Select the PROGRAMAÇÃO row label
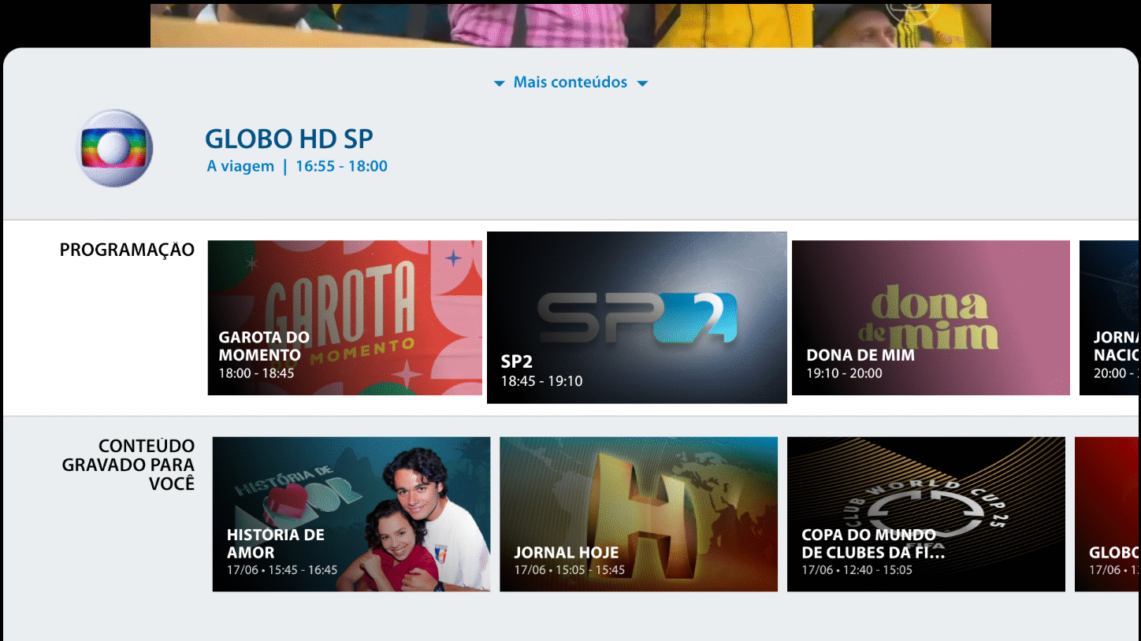1141x641 pixels. [x=127, y=250]
